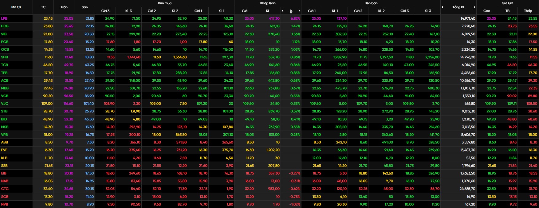Open the EIB stock symbol
Image resolution: width=539 pixels, height=208 pixels.
click(x=4, y=173)
